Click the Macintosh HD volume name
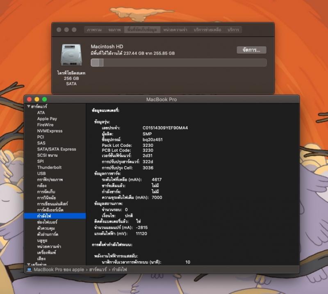Viewport: 328px width, 294px height. pyautogui.click(x=107, y=46)
